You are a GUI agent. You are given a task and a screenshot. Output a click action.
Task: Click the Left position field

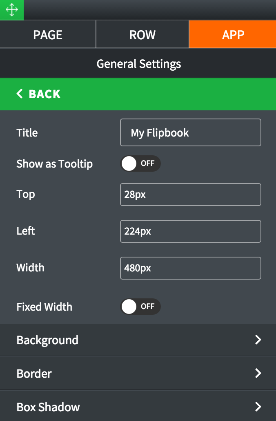[x=190, y=231]
